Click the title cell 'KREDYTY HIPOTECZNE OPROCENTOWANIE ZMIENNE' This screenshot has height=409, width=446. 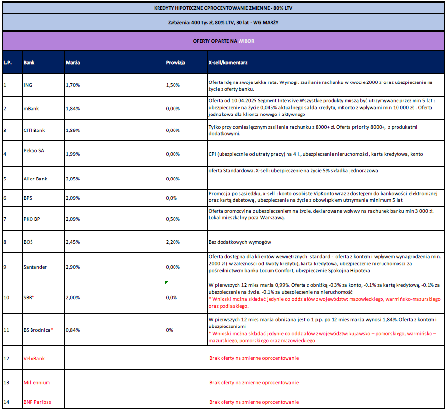223,8
